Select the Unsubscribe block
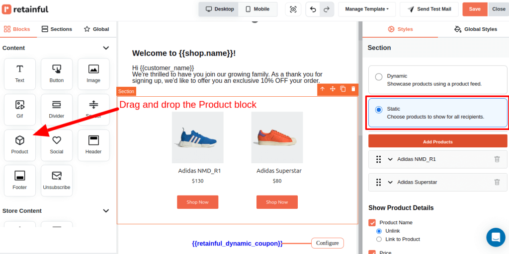 point(57,181)
